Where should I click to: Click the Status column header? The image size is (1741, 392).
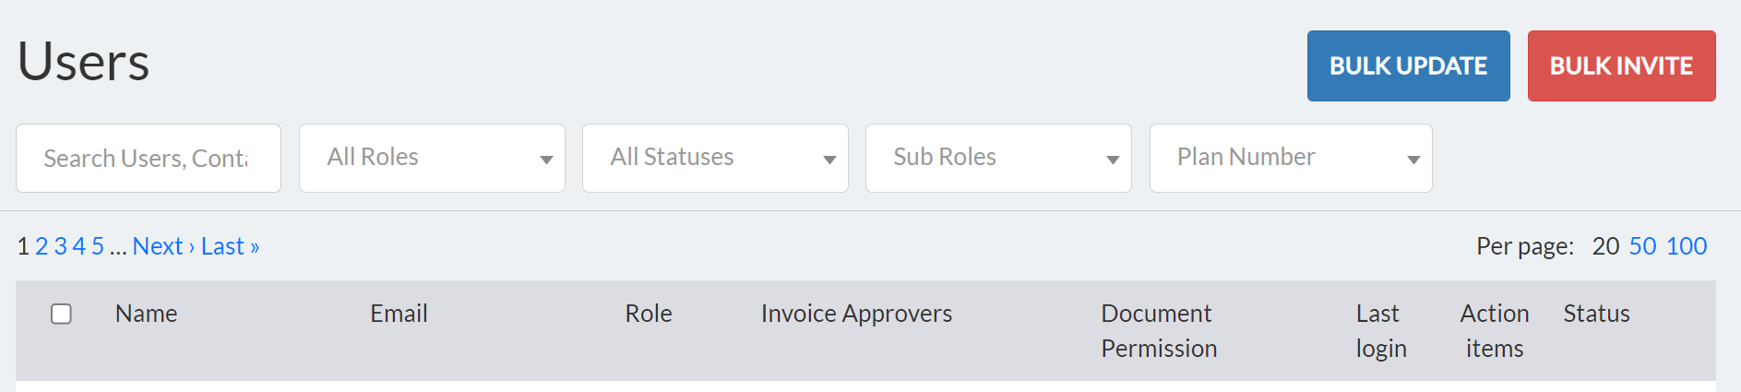[1596, 314]
